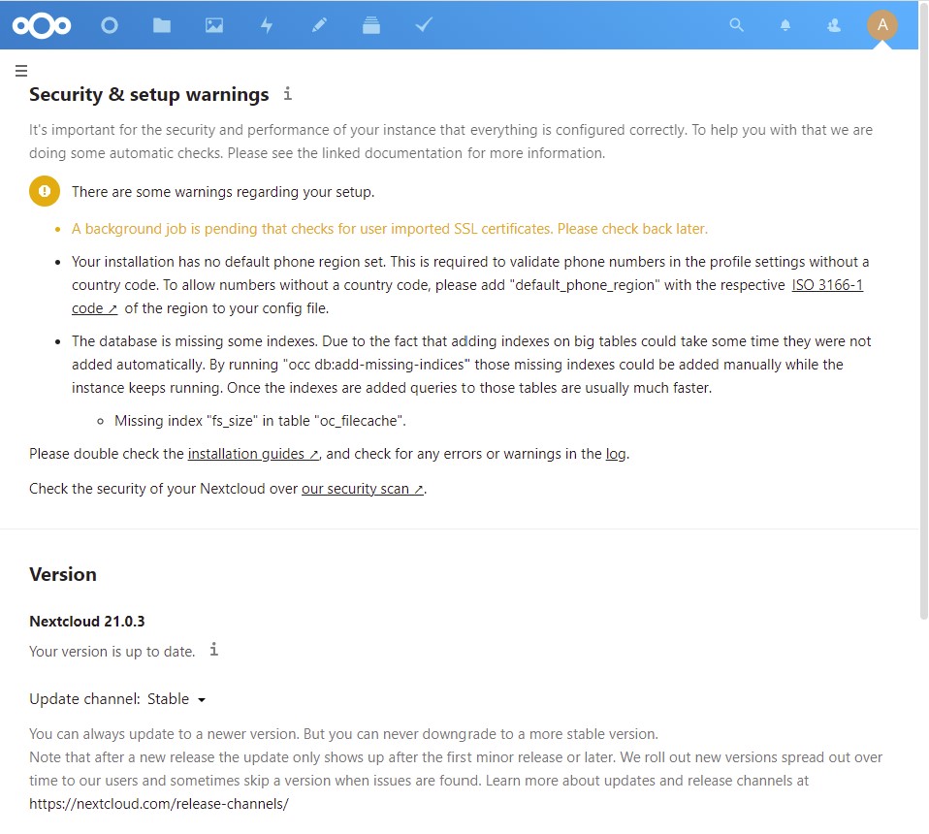The width and height of the screenshot is (929, 834).
Task: Open our security scan link
Action: point(363,489)
